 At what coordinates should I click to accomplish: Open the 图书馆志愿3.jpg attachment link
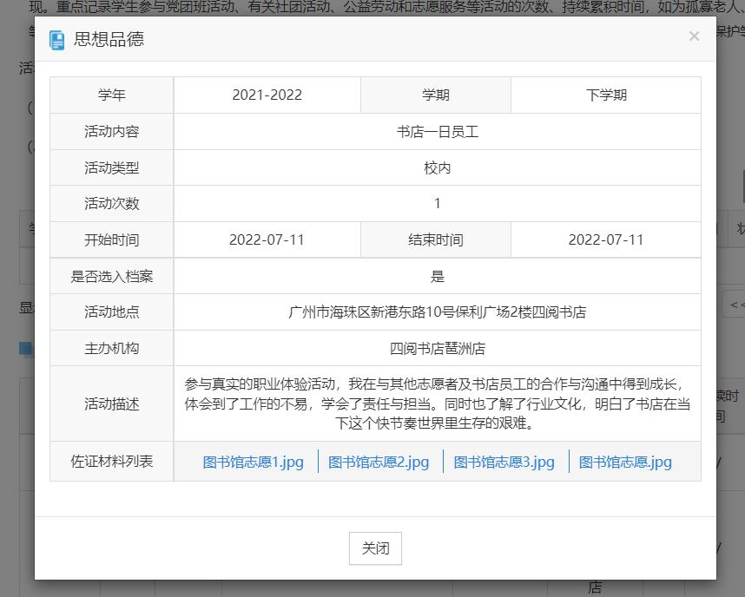pyautogui.click(x=504, y=462)
